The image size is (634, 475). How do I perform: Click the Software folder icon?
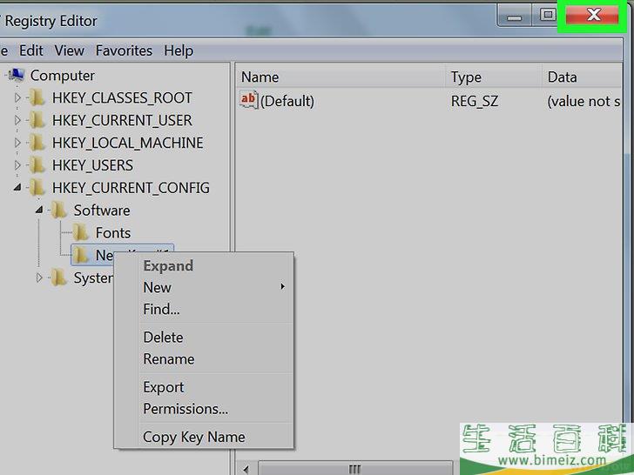coord(58,211)
